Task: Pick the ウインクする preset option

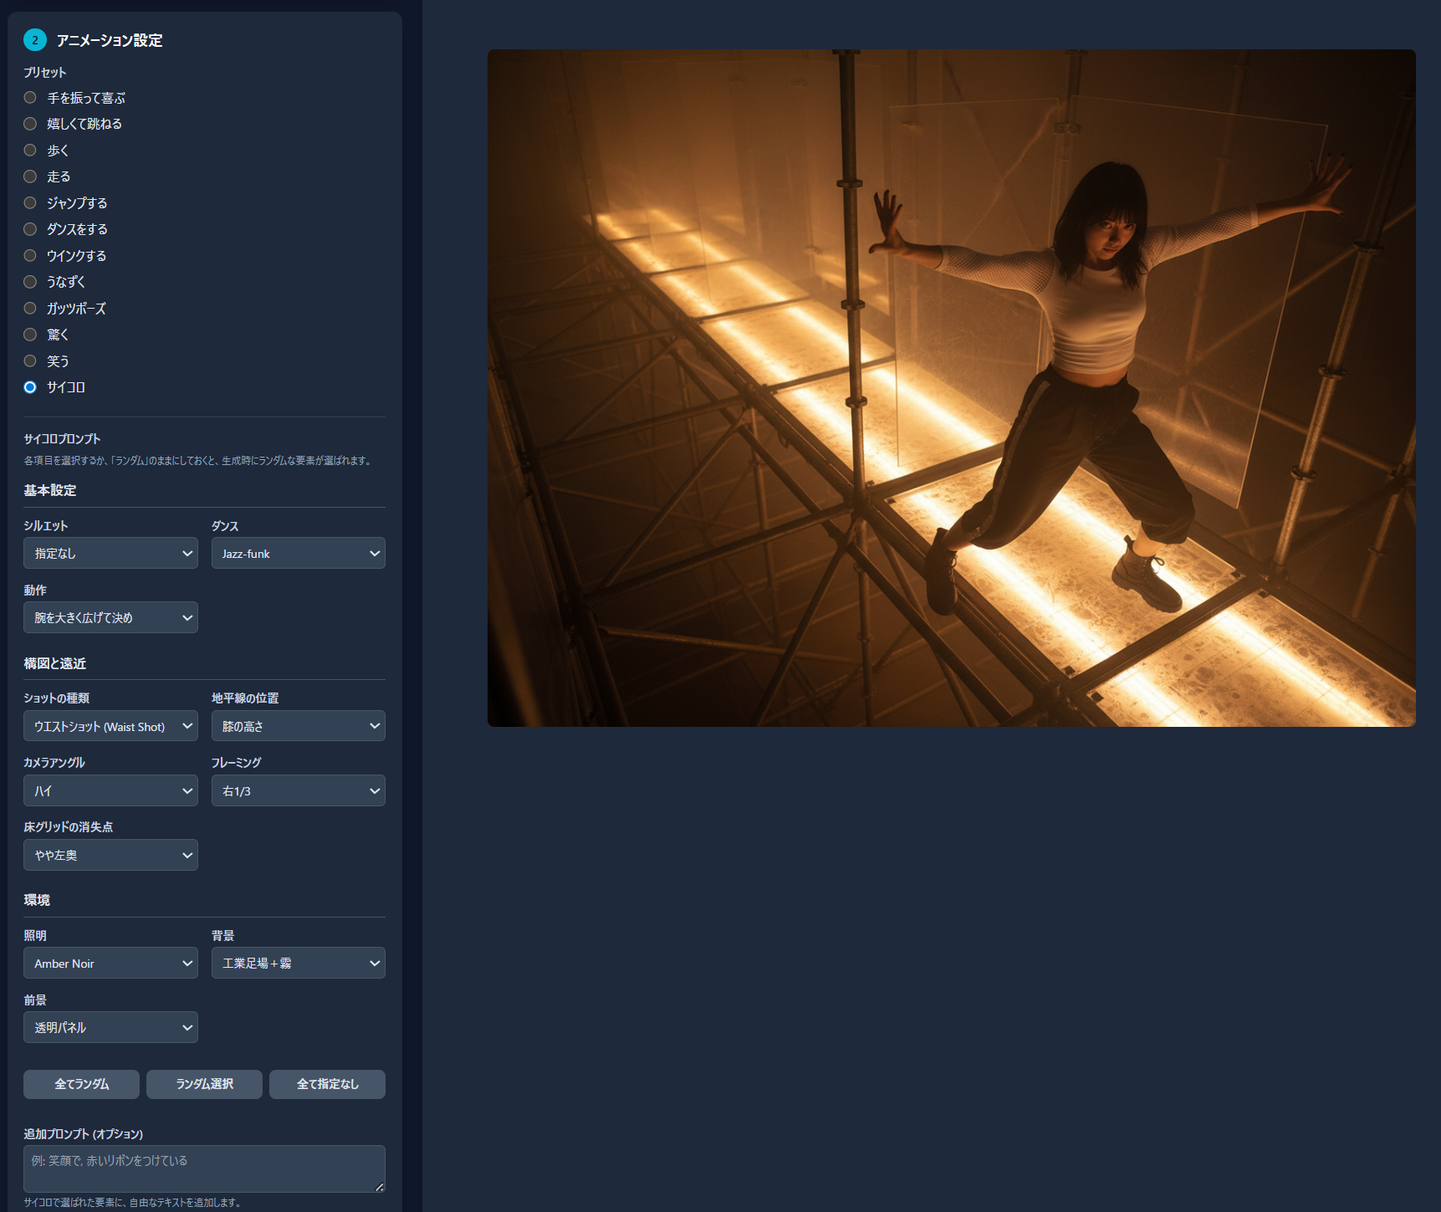Action: [x=30, y=256]
